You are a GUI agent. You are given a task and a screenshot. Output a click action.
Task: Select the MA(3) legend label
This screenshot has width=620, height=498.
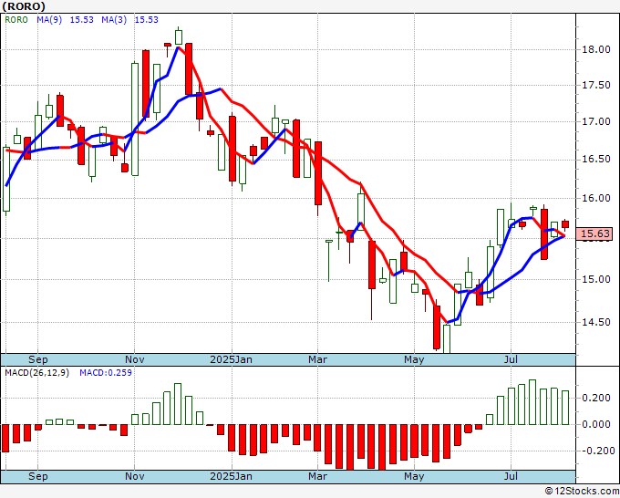click(114, 20)
